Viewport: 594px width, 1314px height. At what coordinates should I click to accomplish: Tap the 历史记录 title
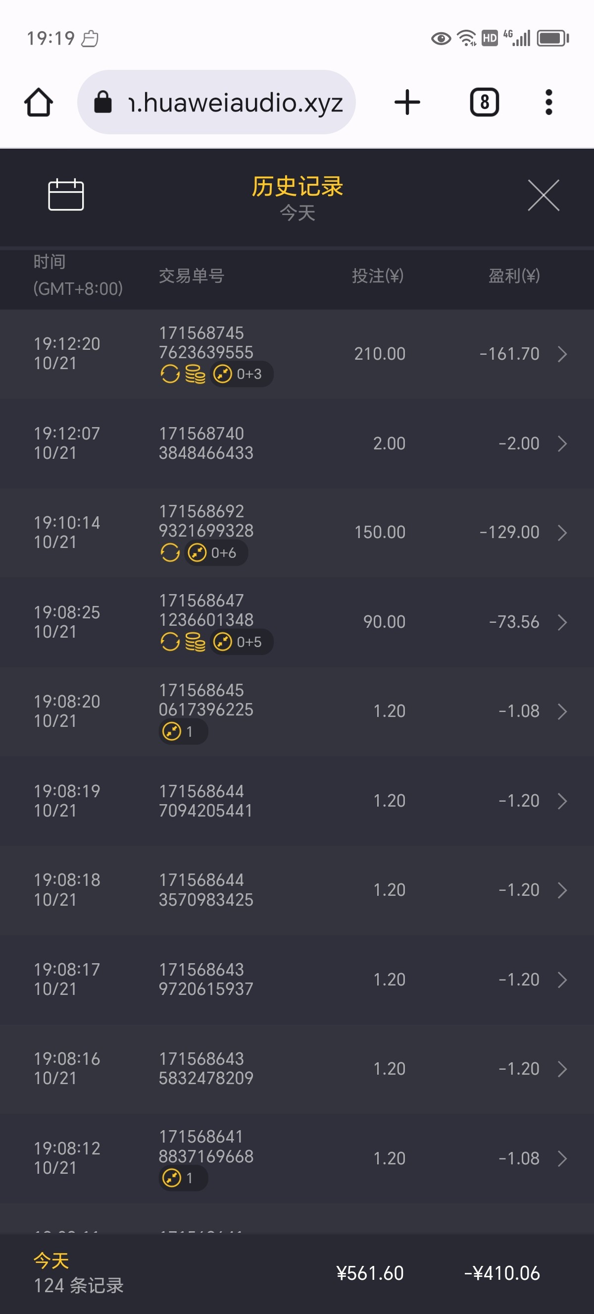click(x=297, y=186)
